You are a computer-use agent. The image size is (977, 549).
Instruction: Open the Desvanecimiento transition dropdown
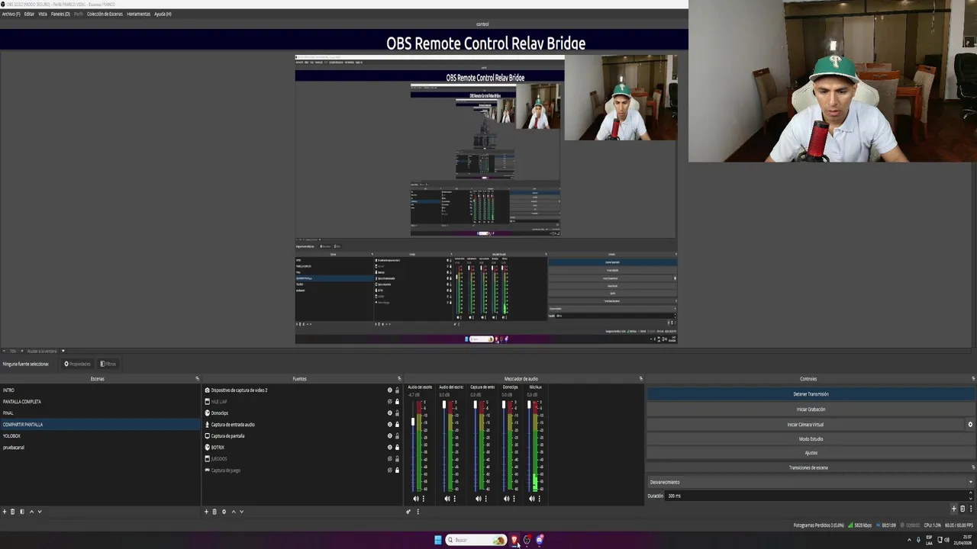pyautogui.click(x=811, y=482)
